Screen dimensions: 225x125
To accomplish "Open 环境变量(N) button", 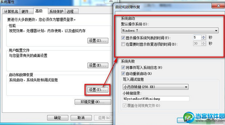I will (93, 102).
